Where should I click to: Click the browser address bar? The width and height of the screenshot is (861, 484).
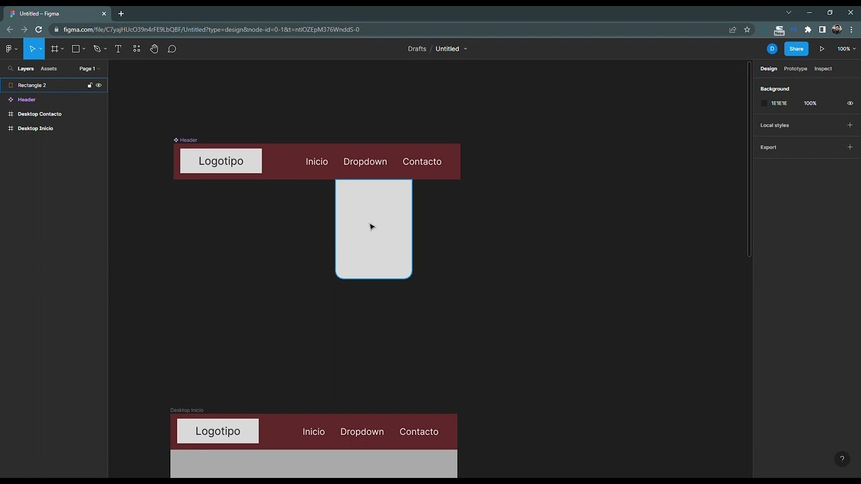(390, 30)
